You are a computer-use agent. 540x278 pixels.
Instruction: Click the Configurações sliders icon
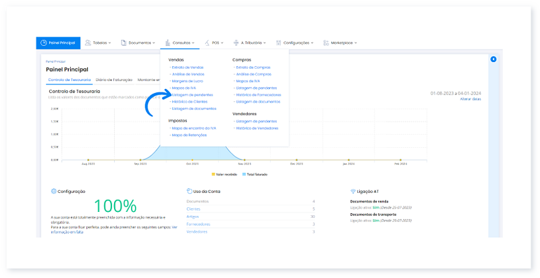pos(278,43)
